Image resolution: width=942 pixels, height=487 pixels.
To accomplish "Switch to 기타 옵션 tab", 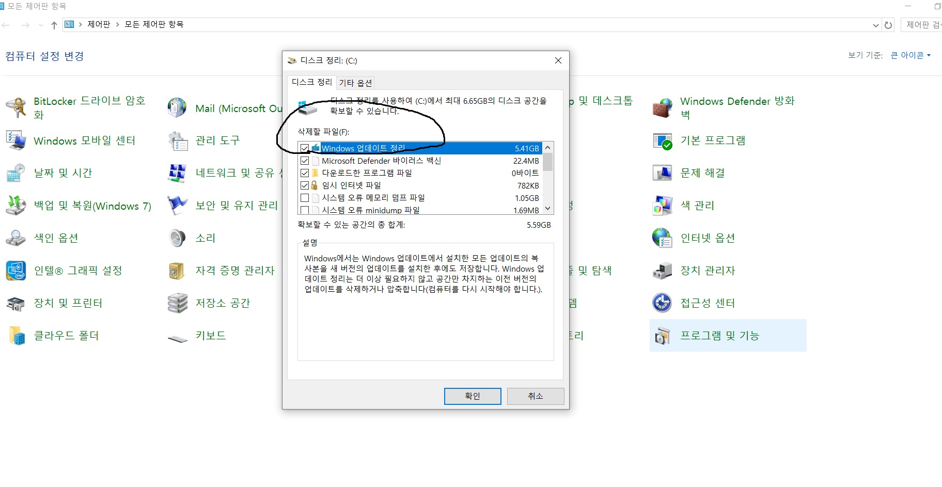I will click(x=355, y=83).
